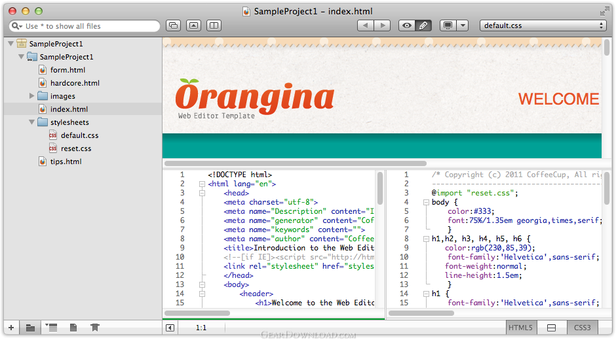Select hardcore.html in the project tree
Image resolution: width=616 pixels, height=340 pixels.
click(75, 83)
